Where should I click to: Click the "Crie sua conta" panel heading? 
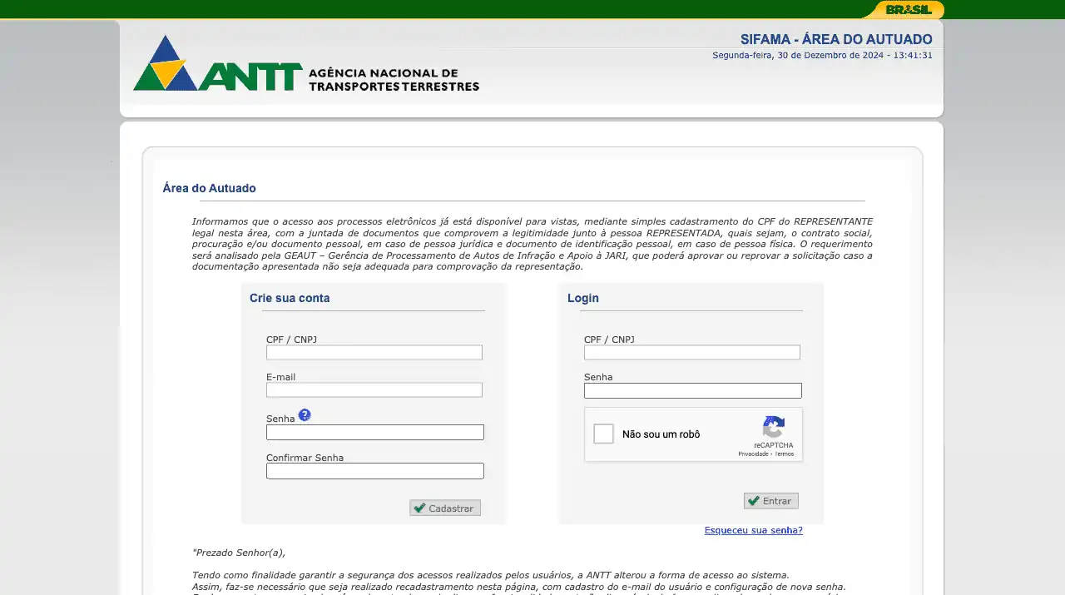(290, 298)
